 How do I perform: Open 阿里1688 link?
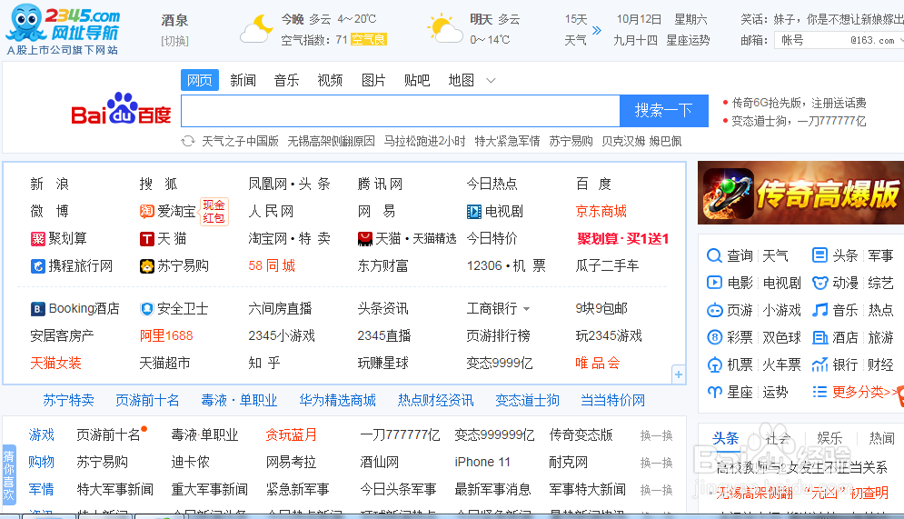click(x=166, y=336)
